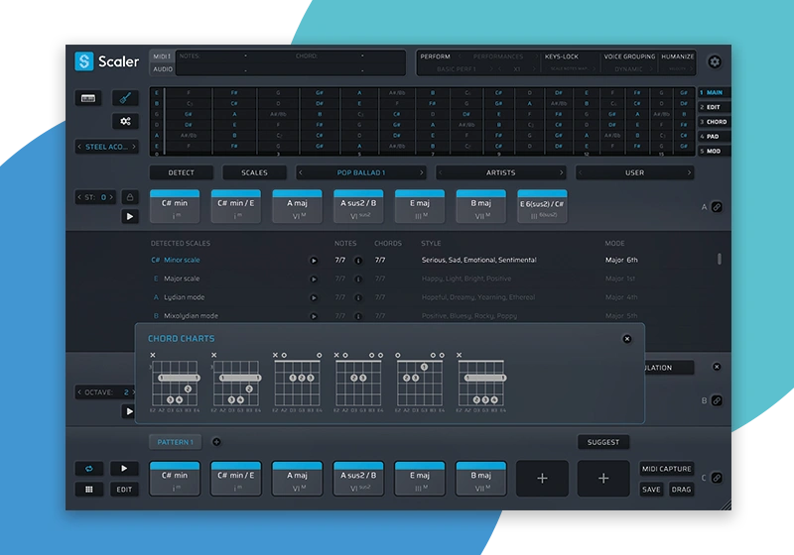Preview the C# Minor scale
The image size is (794, 555).
(x=314, y=261)
